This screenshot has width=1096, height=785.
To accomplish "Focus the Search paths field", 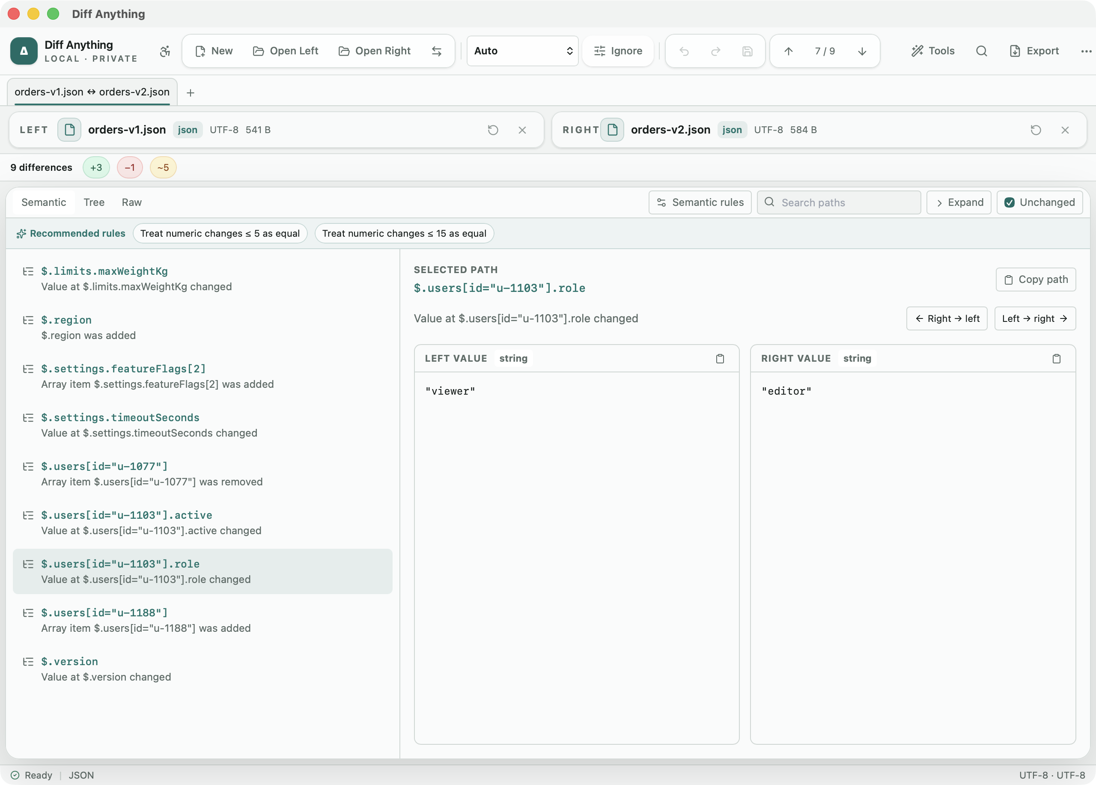I will coord(838,202).
